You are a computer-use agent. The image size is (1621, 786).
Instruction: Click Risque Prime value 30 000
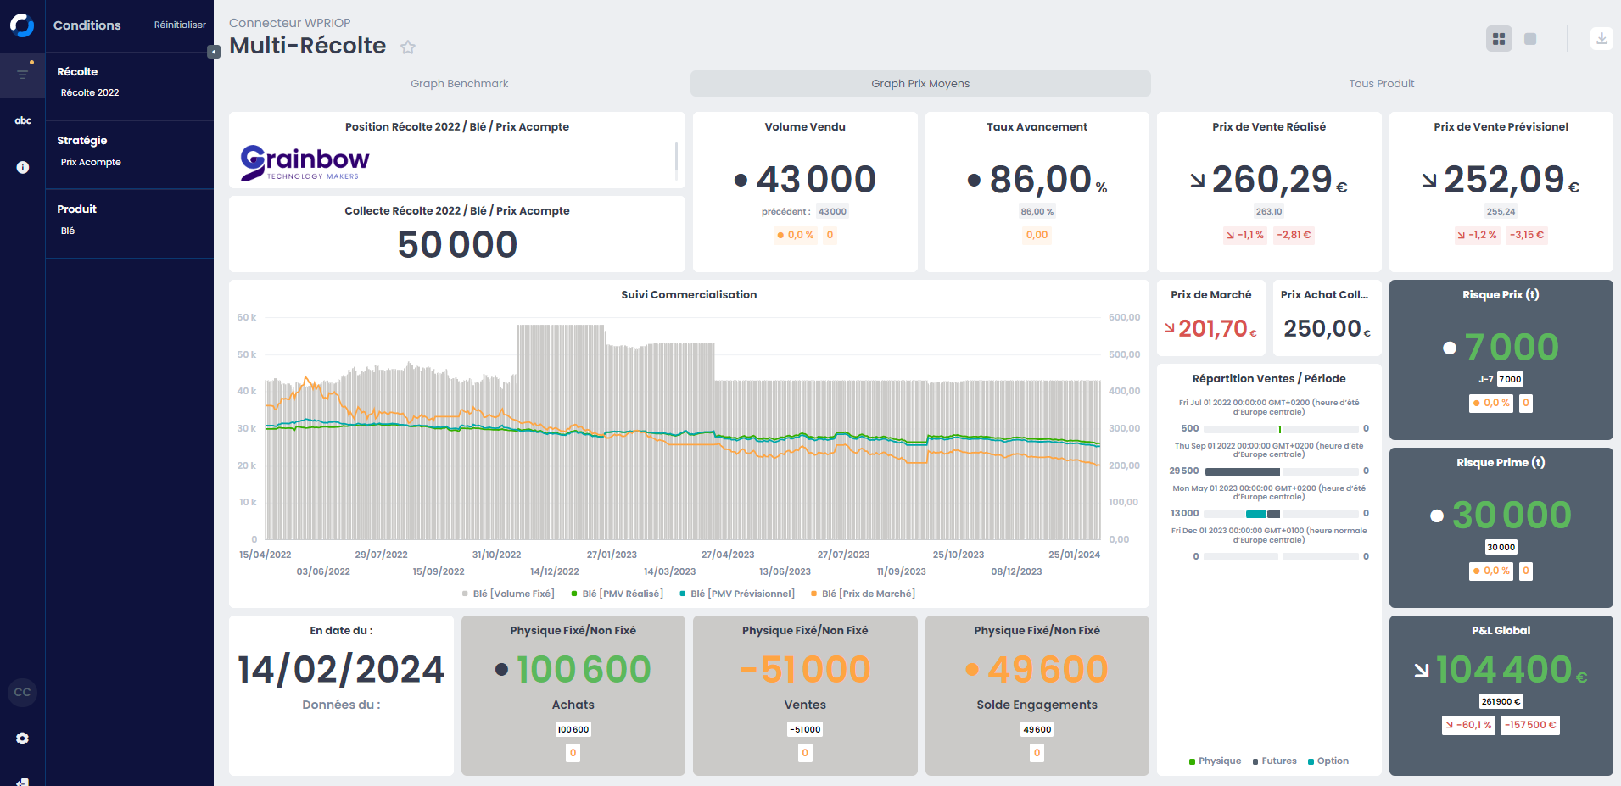point(1512,516)
